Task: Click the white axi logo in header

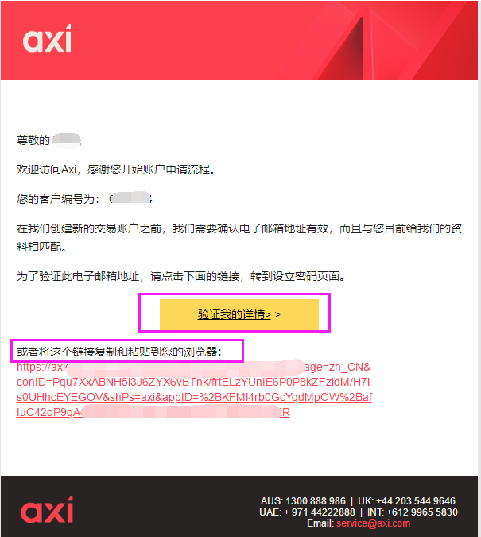Action: pos(47,38)
